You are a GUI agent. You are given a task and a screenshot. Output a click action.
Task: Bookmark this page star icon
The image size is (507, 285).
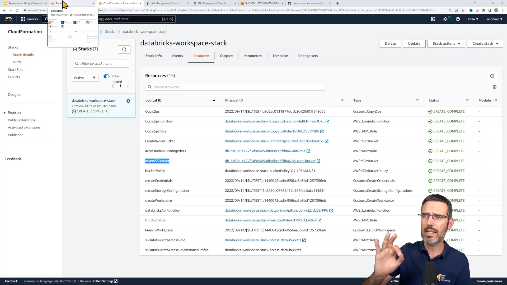coord(463,10)
